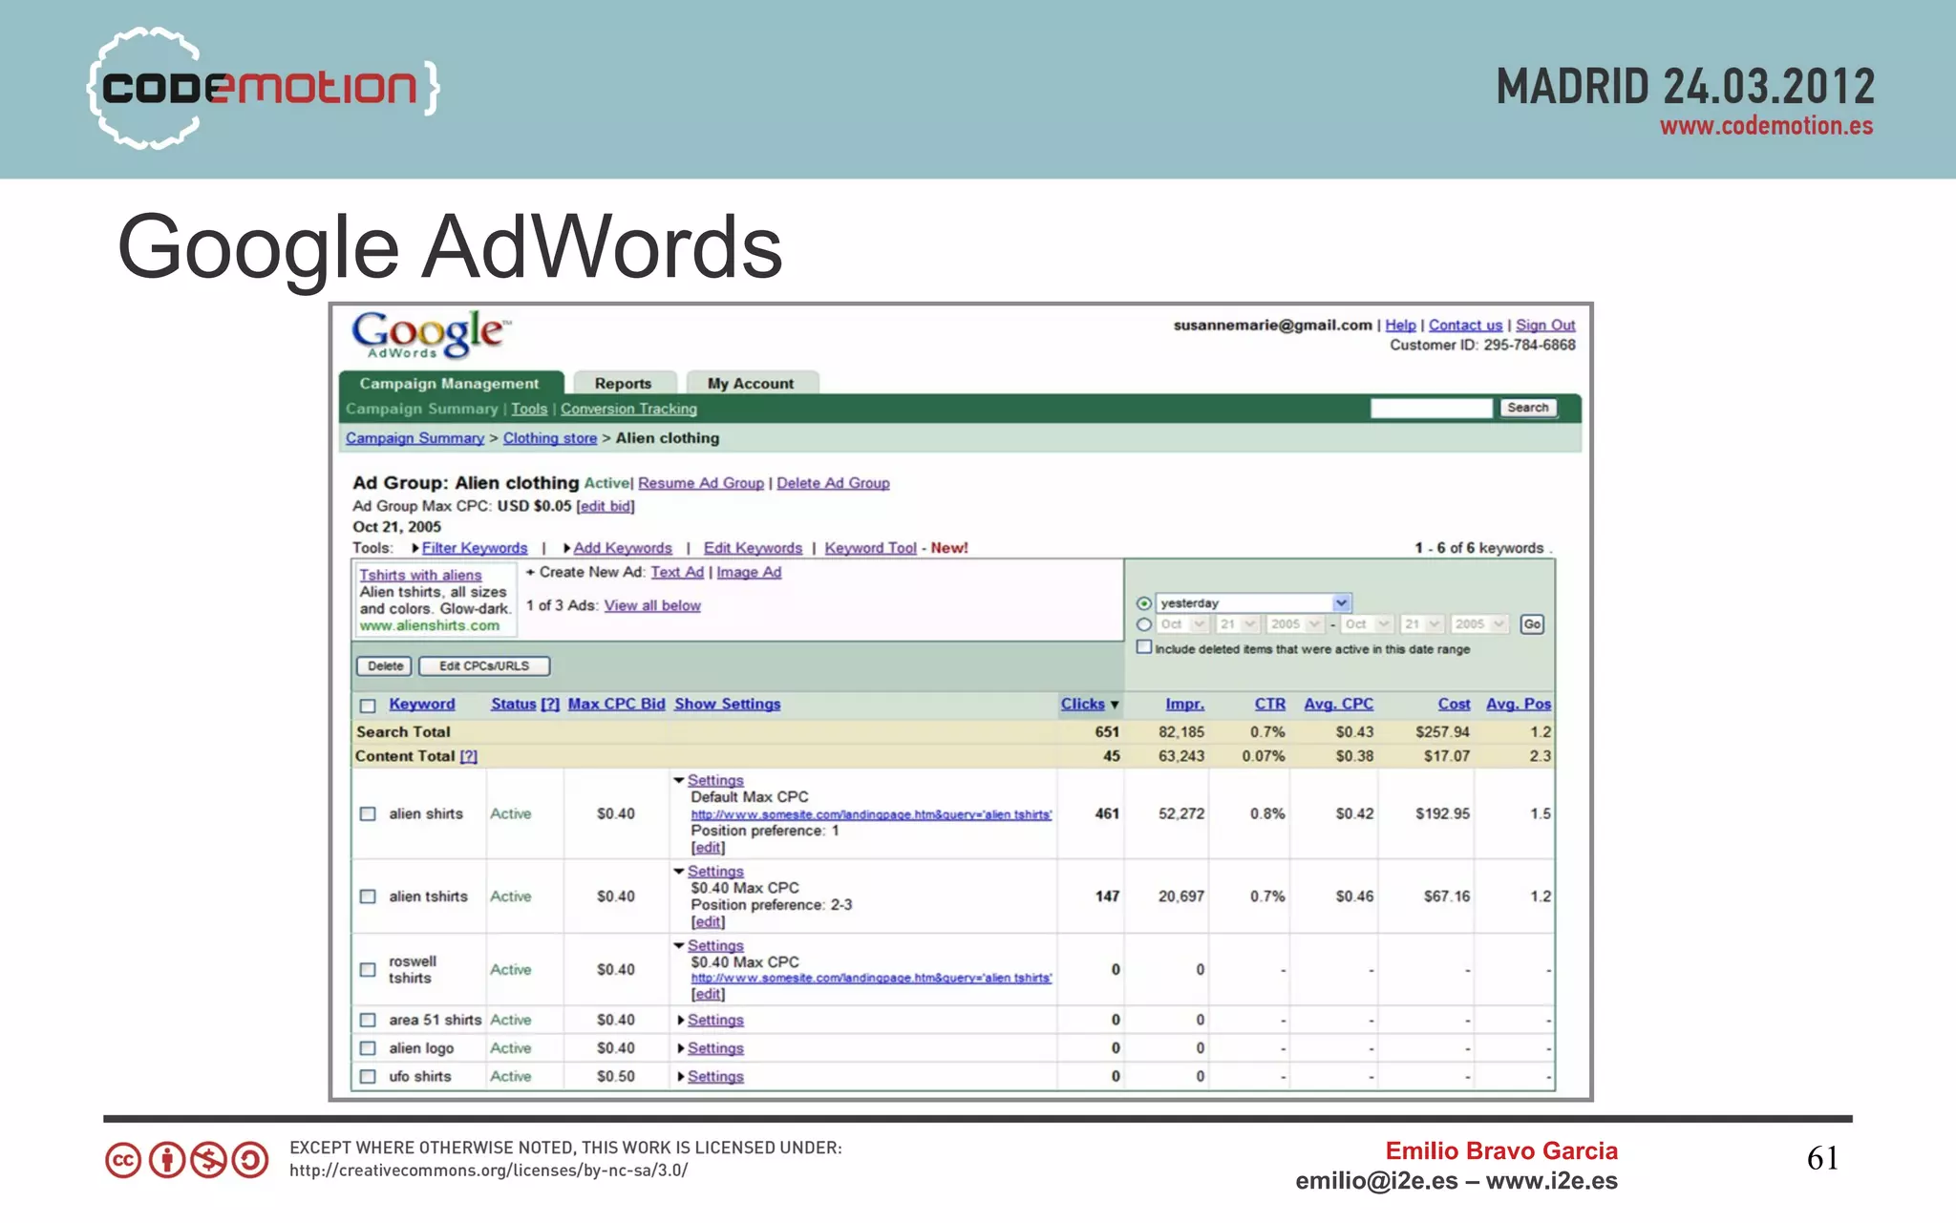Click the Creative Commons license icons

pos(186,1160)
